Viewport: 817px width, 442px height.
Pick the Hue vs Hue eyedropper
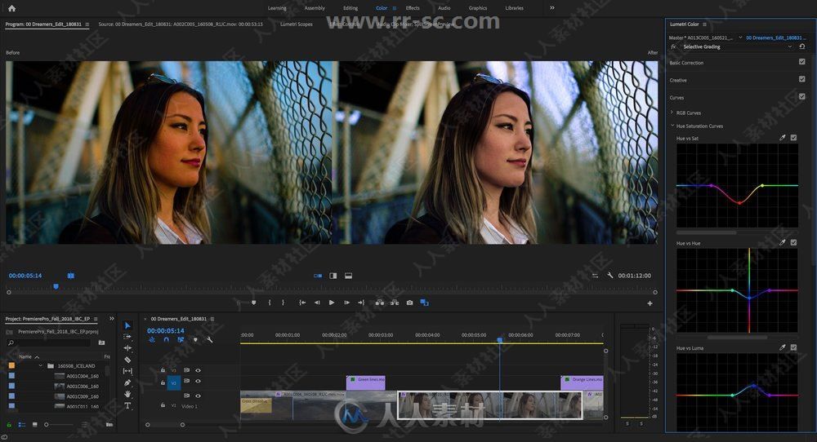pos(782,242)
